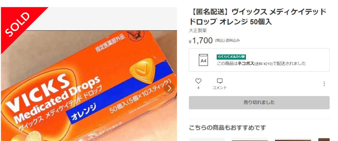Open the first recommended item thumbnail
The image size is (338, 141).
(x=207, y=139)
